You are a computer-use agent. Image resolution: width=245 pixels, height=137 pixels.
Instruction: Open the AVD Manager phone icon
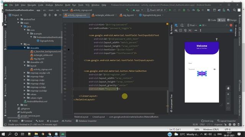(x=224, y=10)
